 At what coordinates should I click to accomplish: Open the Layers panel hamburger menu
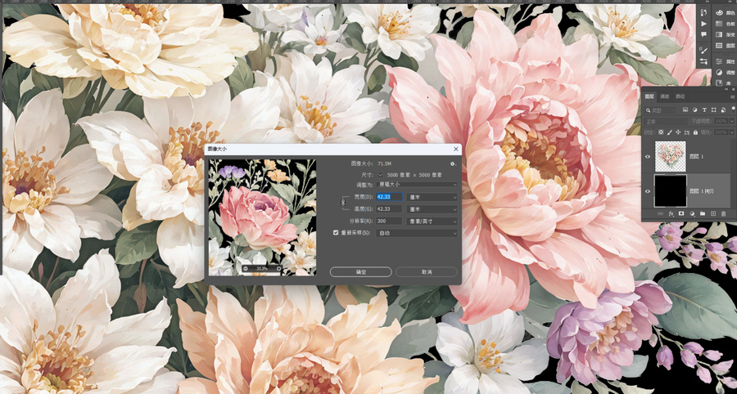coord(733,96)
